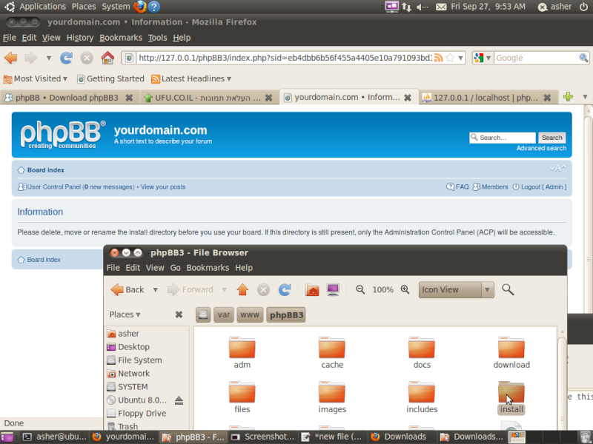
Task: Click File Browser search magnifier icon
Action: 508,289
